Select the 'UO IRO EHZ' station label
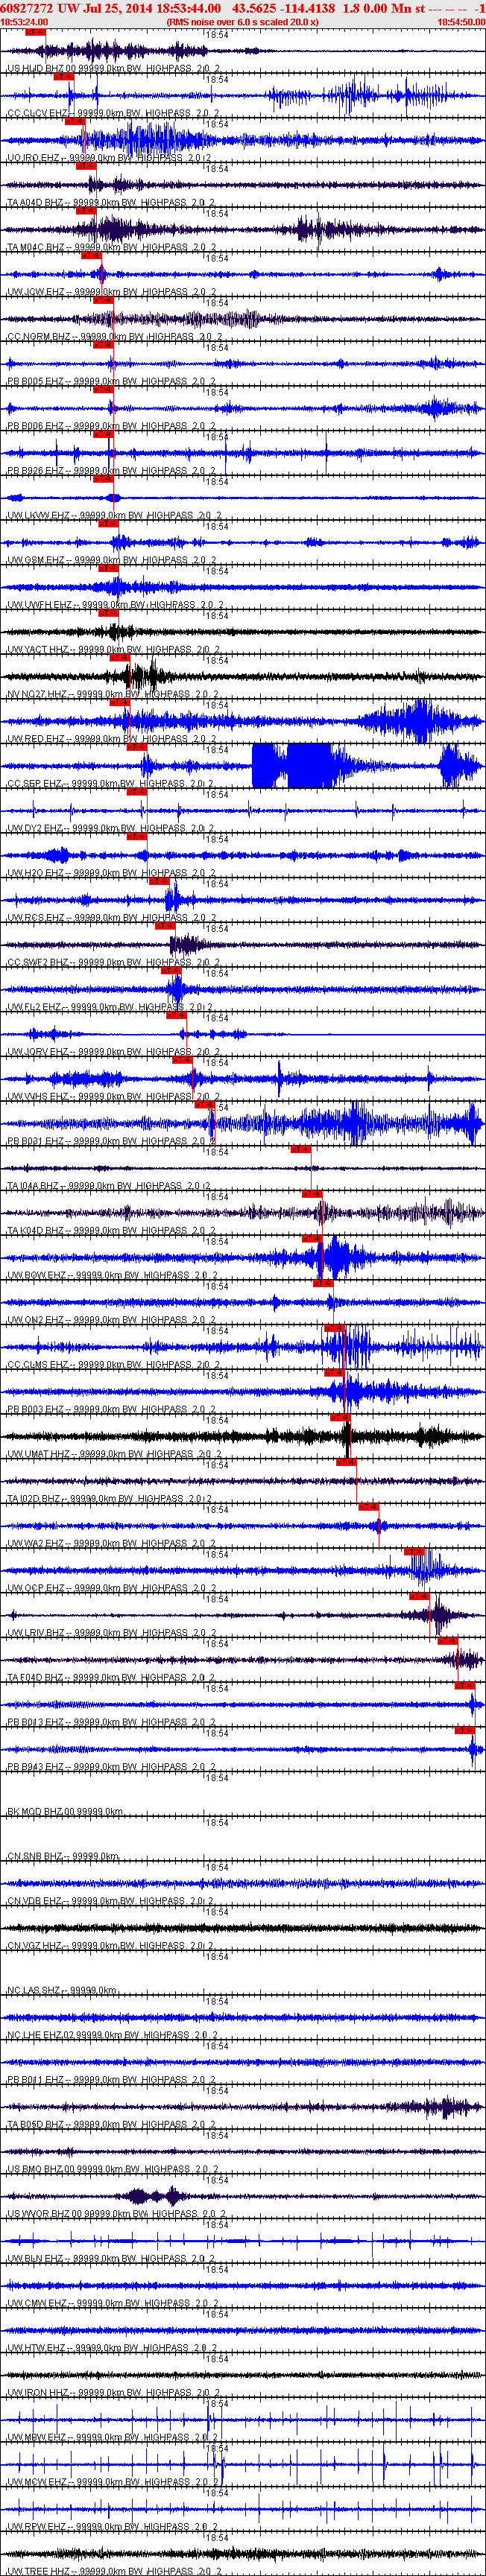 35,158
